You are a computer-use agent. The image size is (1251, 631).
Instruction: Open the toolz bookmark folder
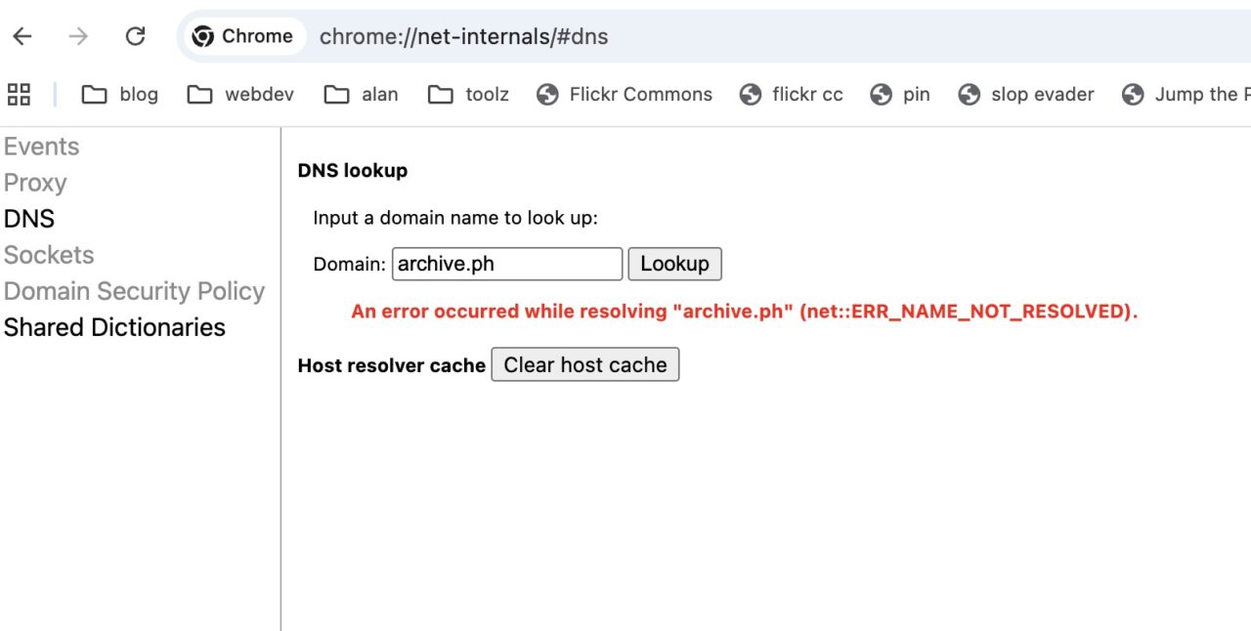(x=468, y=94)
